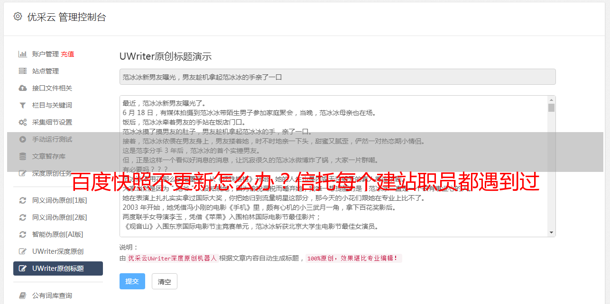
Task: Select the active UWriter原创标题 menu item
Action: pos(58,268)
